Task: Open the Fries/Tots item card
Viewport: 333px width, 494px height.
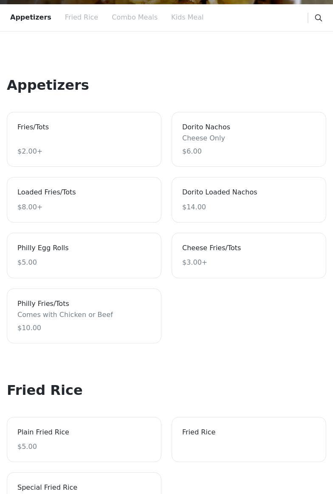Action: [x=84, y=139]
